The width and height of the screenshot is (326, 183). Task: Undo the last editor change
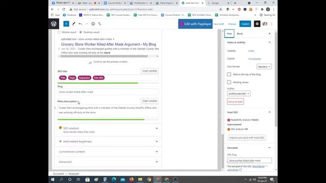click(80, 24)
